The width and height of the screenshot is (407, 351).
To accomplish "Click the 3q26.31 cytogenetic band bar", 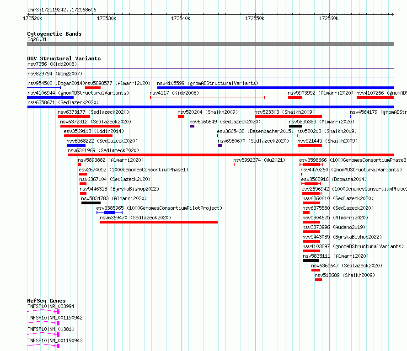I will coord(210,44).
